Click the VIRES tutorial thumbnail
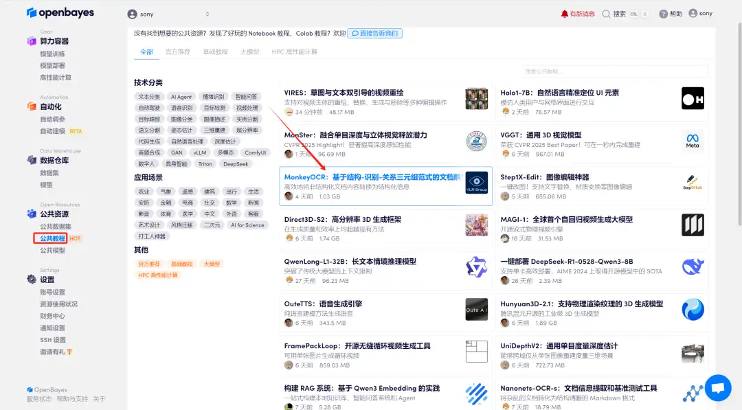Screen dimensions: 742x410 [477, 98]
